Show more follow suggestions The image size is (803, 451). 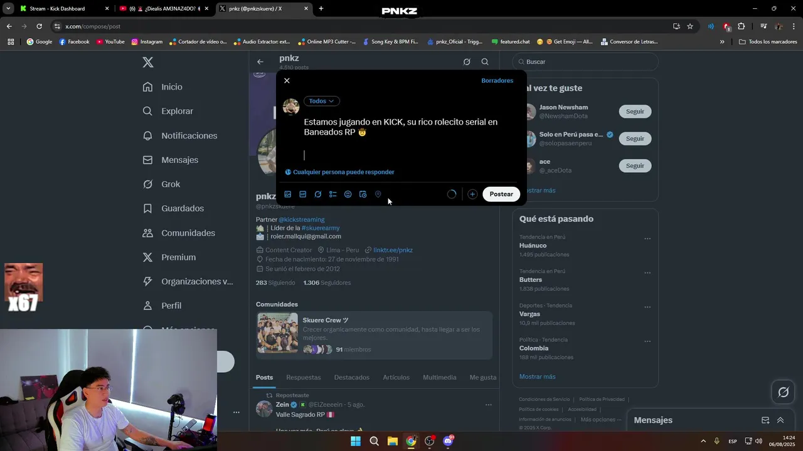click(540, 190)
